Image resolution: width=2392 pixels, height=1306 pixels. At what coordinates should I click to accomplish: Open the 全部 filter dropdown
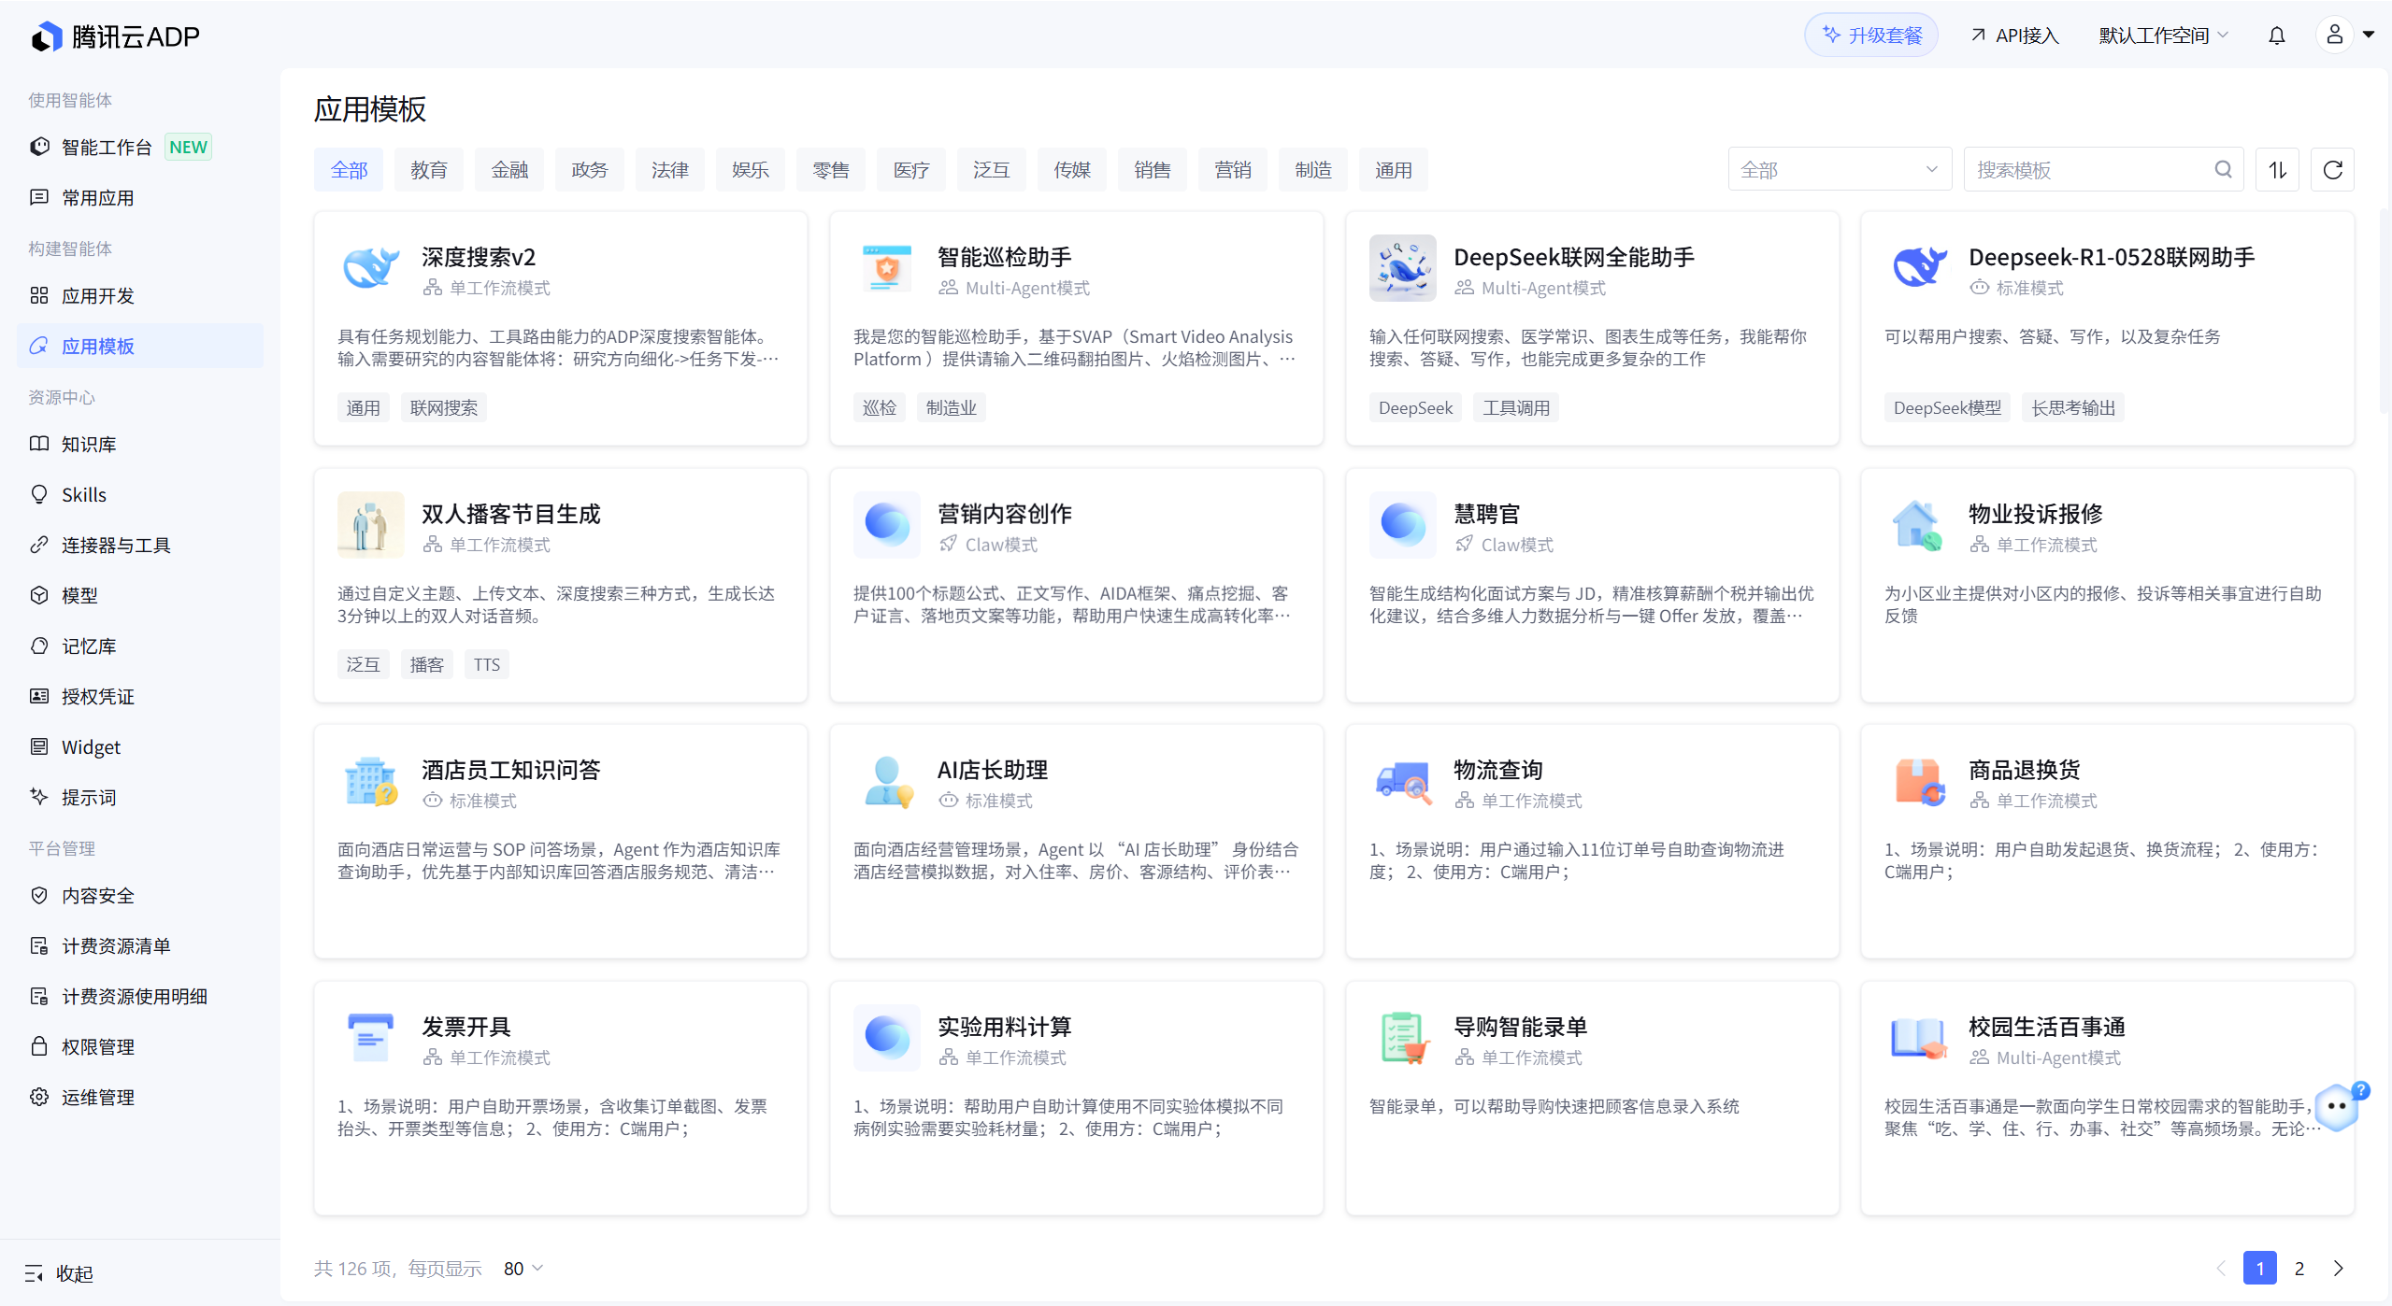pos(1840,169)
